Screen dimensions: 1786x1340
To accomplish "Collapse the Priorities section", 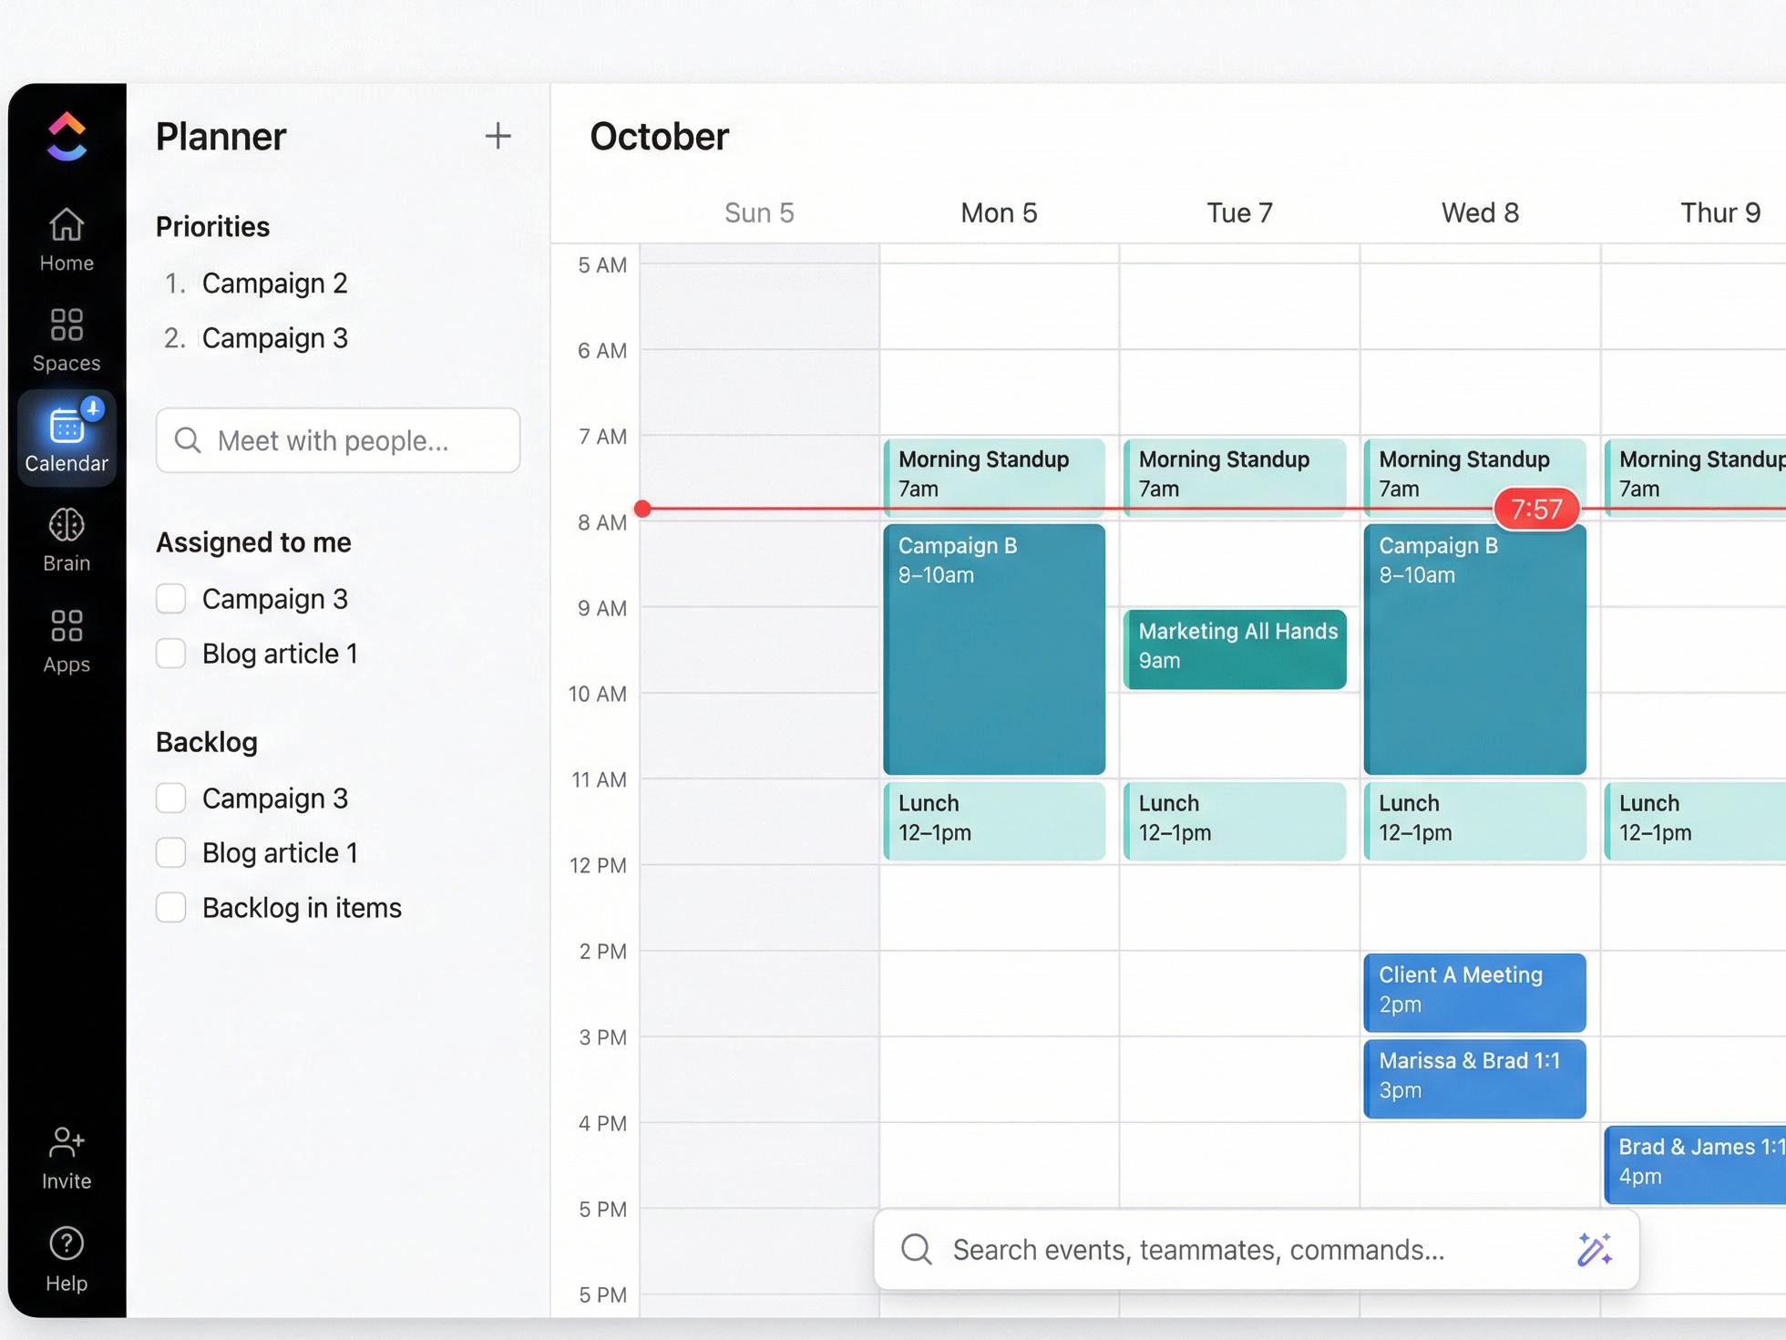I will (212, 226).
